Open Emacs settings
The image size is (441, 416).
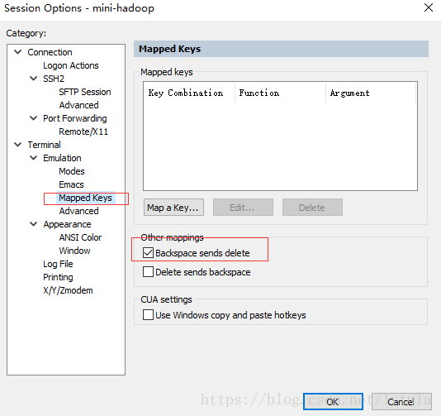[x=72, y=184]
